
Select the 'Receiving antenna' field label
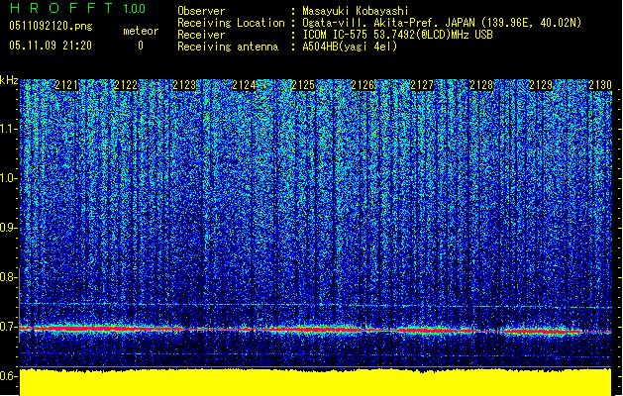pyautogui.click(x=228, y=47)
